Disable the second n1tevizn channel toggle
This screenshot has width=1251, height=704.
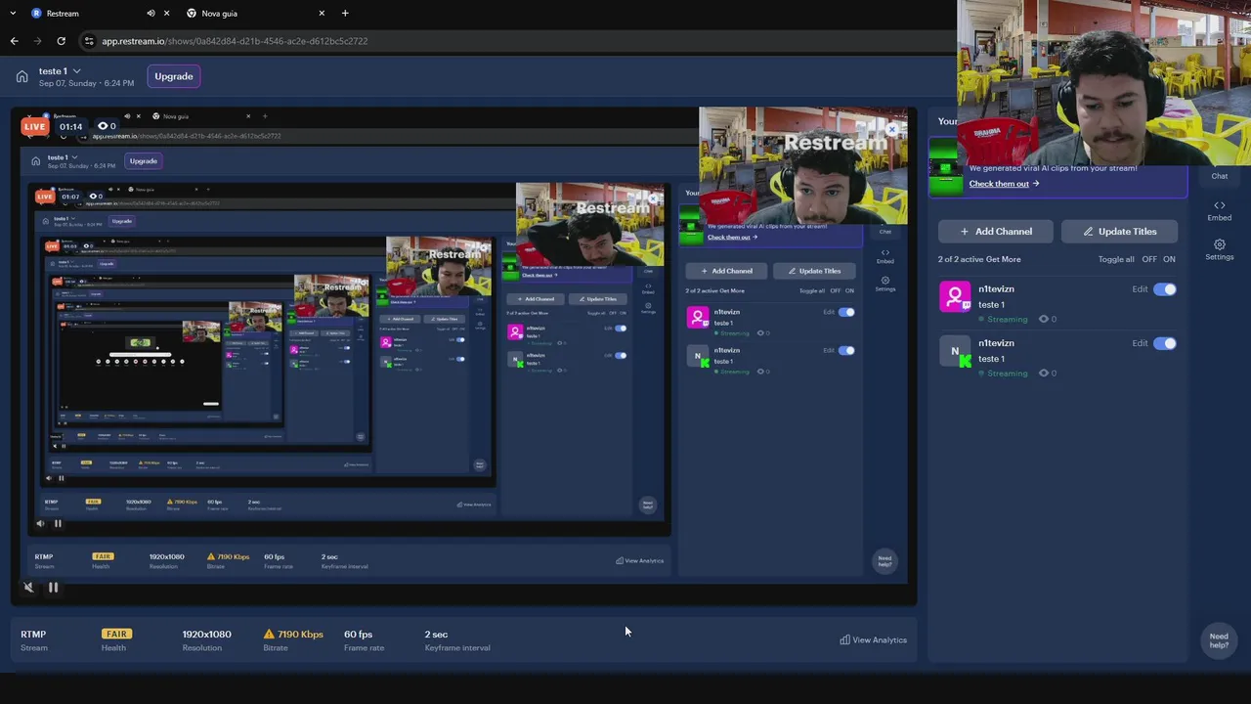[x=1165, y=343]
